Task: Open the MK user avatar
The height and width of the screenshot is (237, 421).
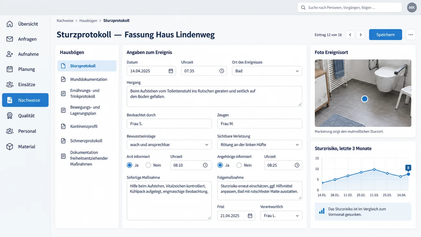Action: coord(412,7)
